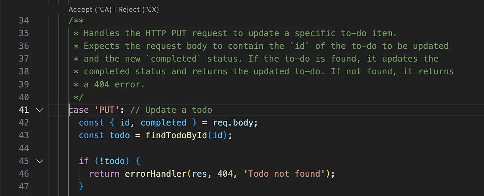Click the const keyword on line 43

tap(91, 135)
